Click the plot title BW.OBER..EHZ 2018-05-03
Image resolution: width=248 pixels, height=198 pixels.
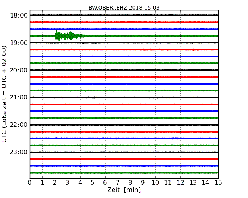[124, 8]
